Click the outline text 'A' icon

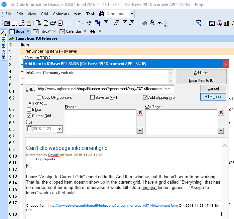tap(89, 23)
